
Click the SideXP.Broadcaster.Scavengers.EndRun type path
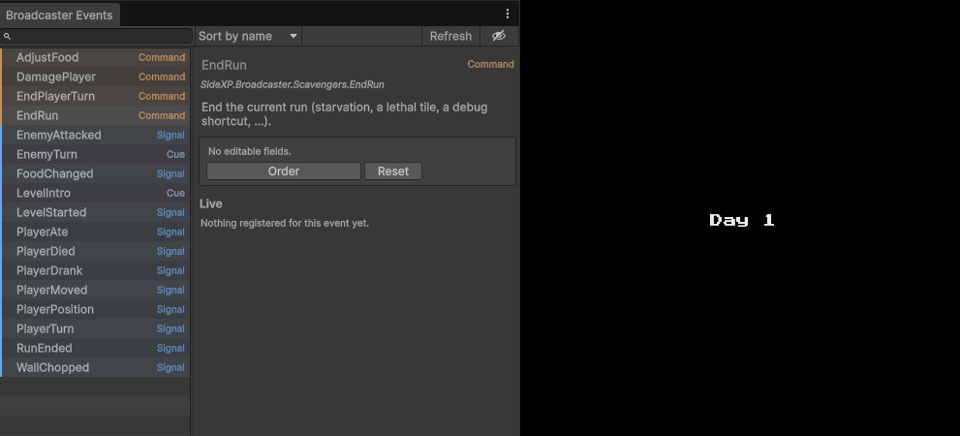point(293,84)
